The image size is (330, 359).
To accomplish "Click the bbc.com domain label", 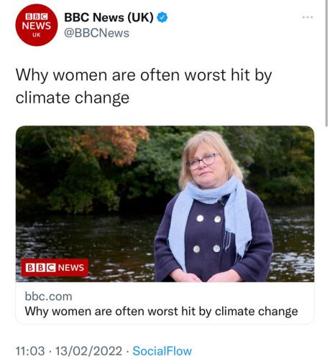I will point(48,297).
